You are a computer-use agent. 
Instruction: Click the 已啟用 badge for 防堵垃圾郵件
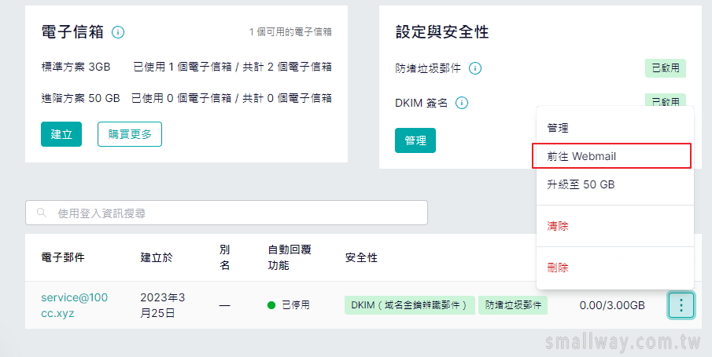point(666,68)
